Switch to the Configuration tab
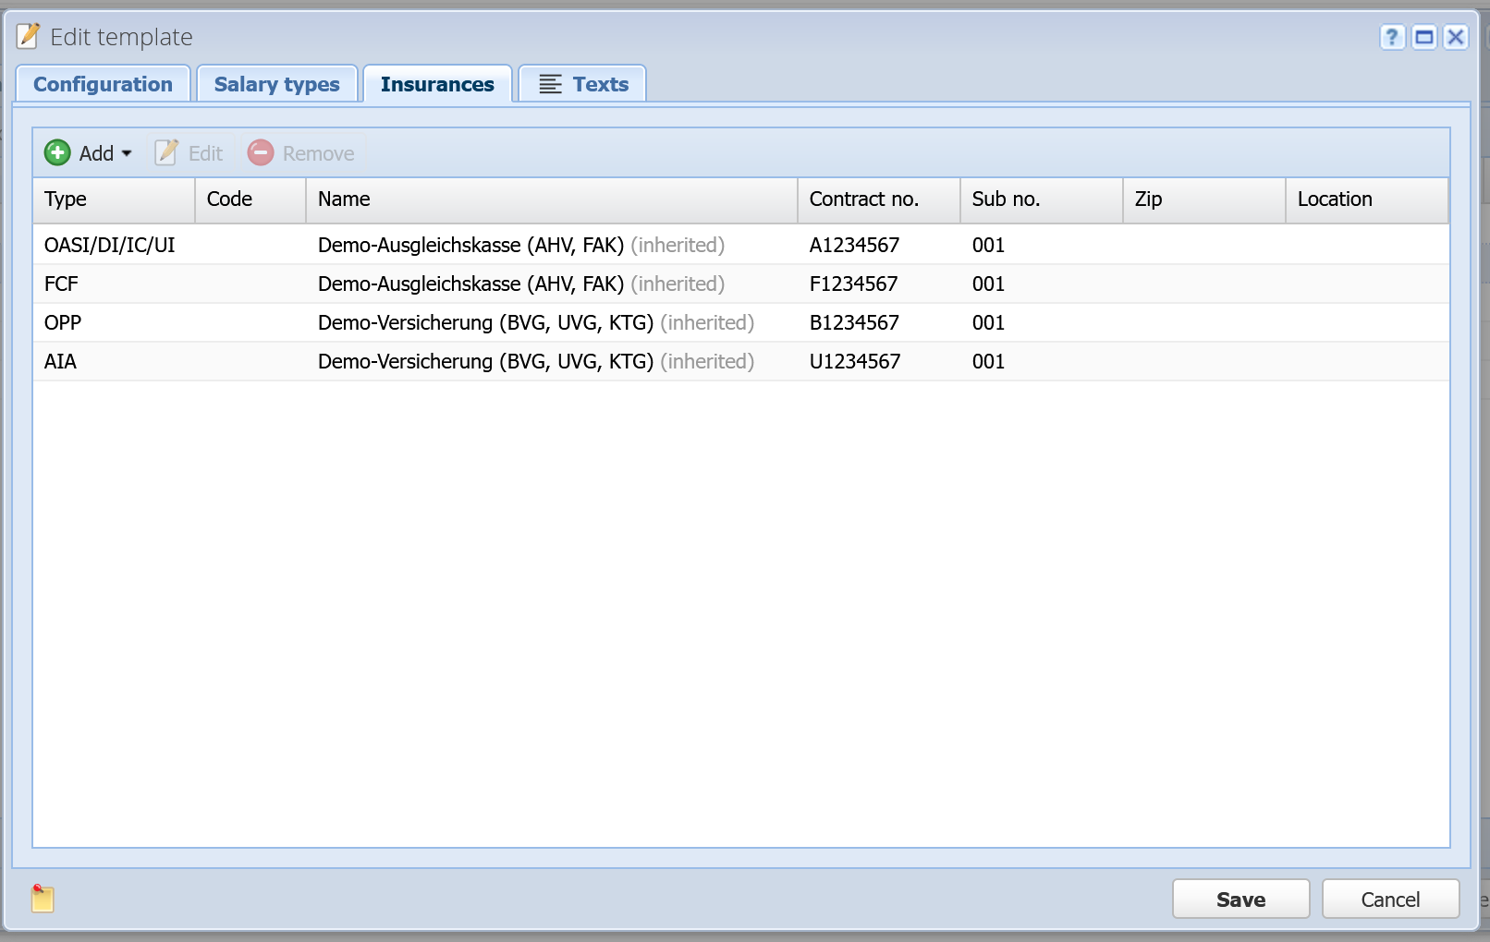The width and height of the screenshot is (1490, 942). [104, 84]
